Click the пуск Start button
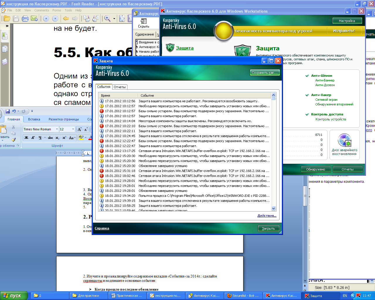This screenshot has width=375, height=300. pyautogui.click(x=13, y=296)
